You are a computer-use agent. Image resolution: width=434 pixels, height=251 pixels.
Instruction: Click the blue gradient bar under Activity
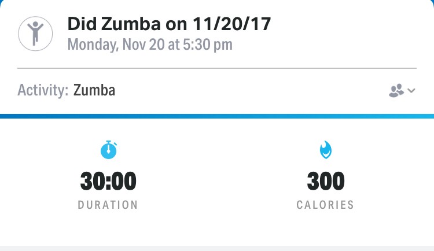coord(217,116)
